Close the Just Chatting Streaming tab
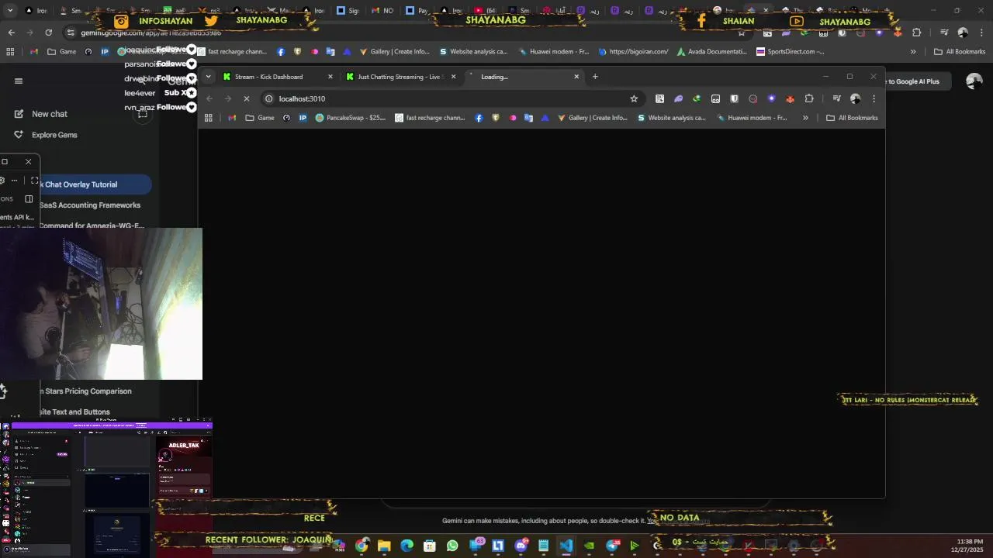 pyautogui.click(x=454, y=77)
